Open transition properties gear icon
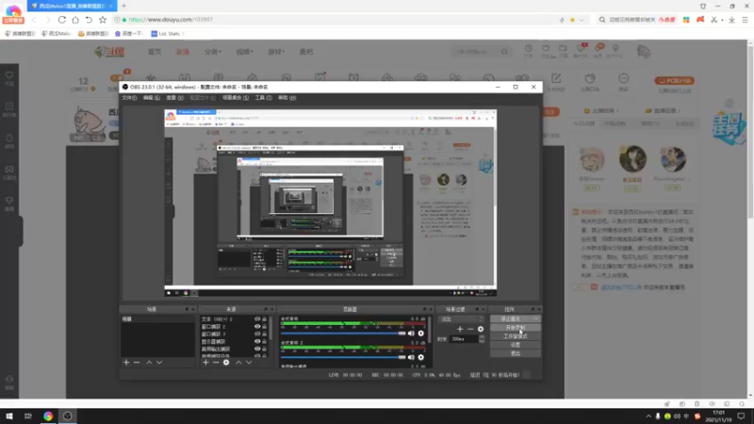Viewport: 754px width, 424px height. point(481,329)
